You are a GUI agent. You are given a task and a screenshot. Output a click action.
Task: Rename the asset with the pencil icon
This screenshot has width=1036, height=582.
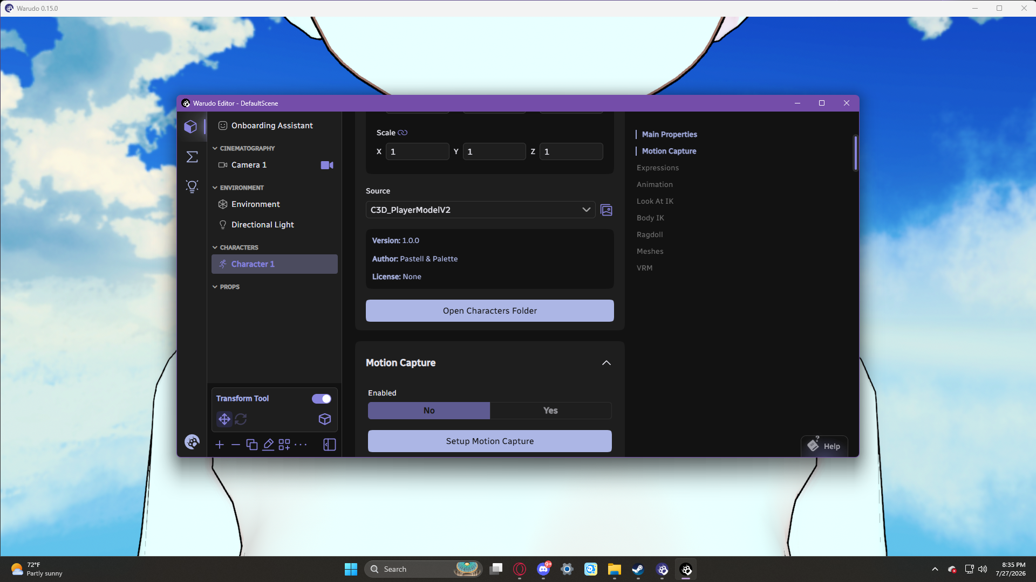click(x=268, y=445)
